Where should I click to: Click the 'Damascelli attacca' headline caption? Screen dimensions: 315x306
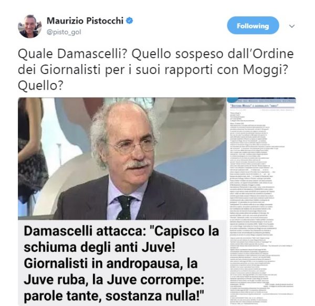tap(122, 263)
